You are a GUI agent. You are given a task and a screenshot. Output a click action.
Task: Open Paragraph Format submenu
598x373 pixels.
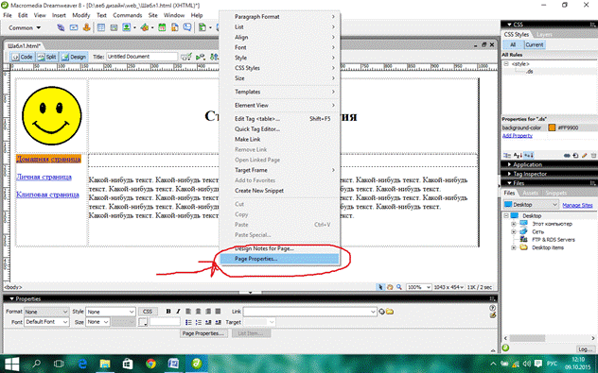[x=279, y=17]
